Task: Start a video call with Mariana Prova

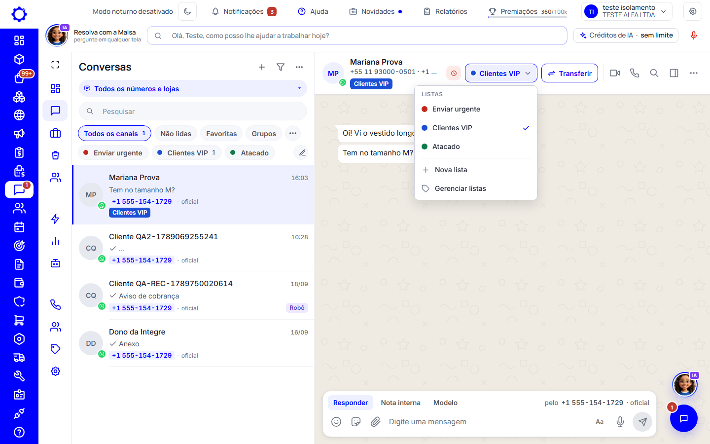Action: [x=615, y=73]
